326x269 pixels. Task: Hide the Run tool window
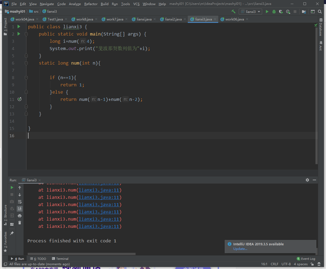pyautogui.click(x=314, y=180)
